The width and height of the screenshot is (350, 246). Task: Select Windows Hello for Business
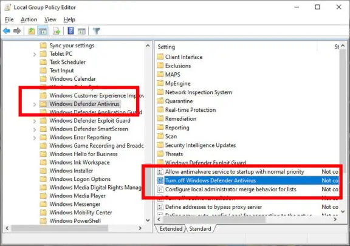pos(78,154)
